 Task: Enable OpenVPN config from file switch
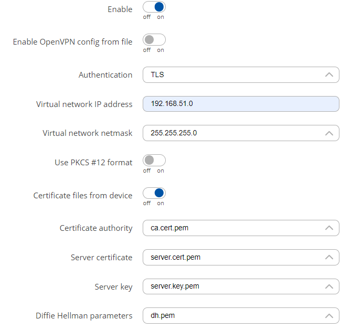pos(154,40)
